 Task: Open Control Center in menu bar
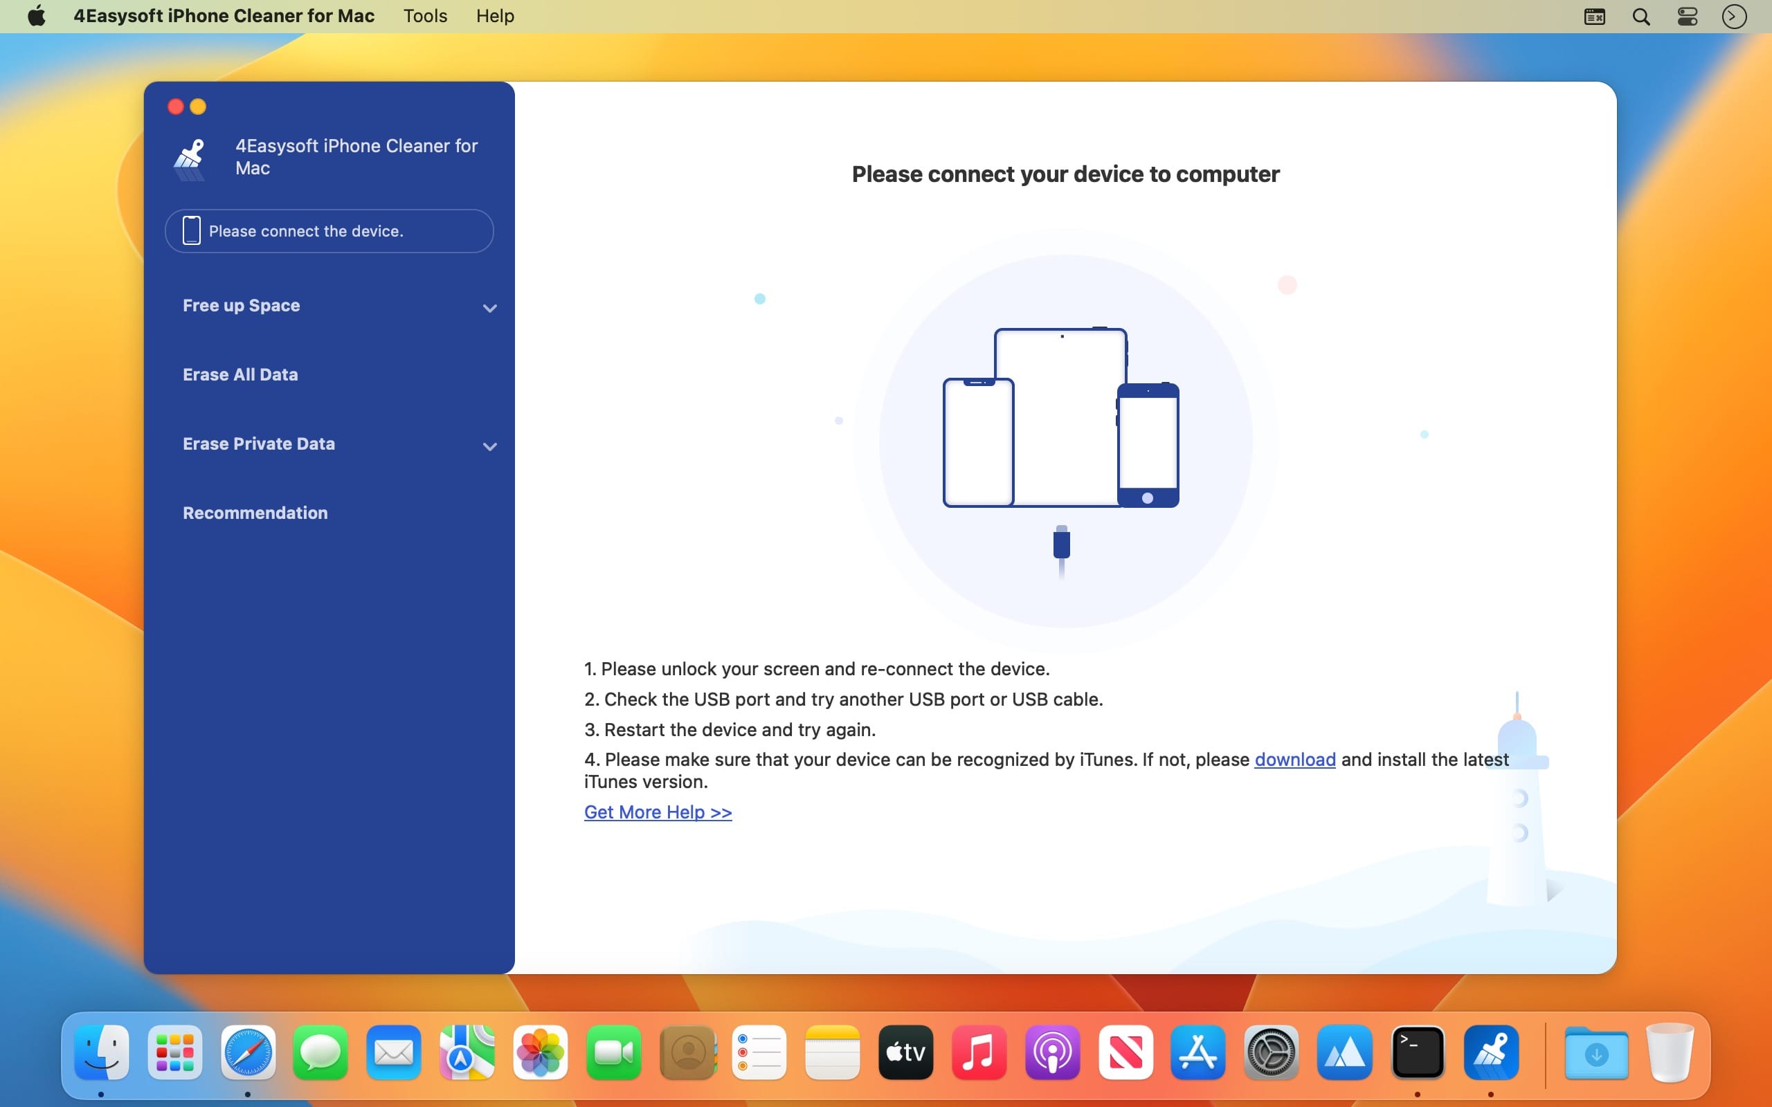point(1687,16)
